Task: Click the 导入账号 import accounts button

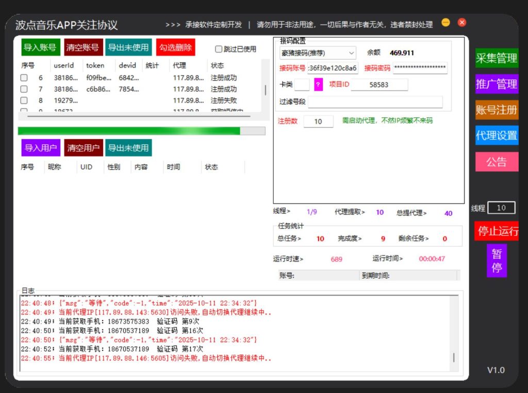Action: pos(40,47)
